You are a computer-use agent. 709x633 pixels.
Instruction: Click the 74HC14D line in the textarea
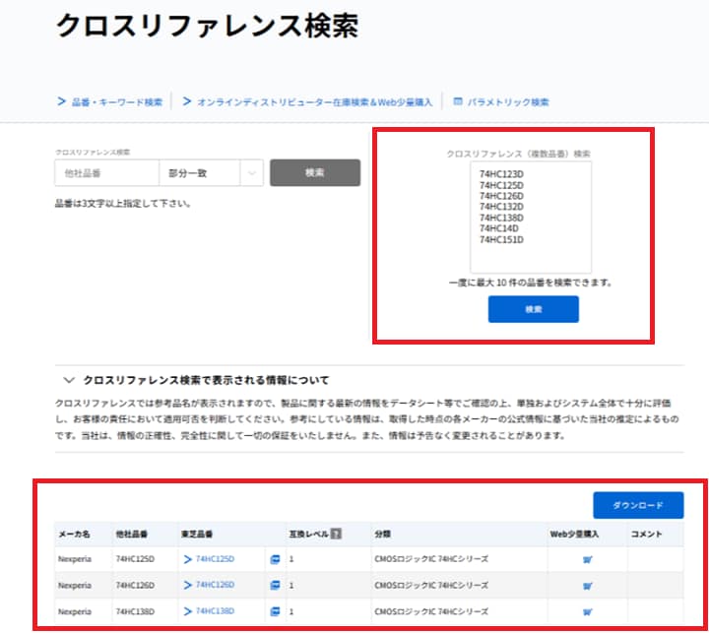pos(498,228)
